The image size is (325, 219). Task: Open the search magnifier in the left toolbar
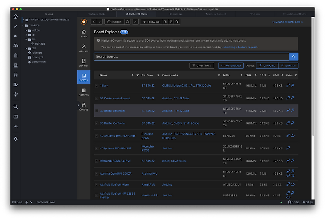pos(15,107)
